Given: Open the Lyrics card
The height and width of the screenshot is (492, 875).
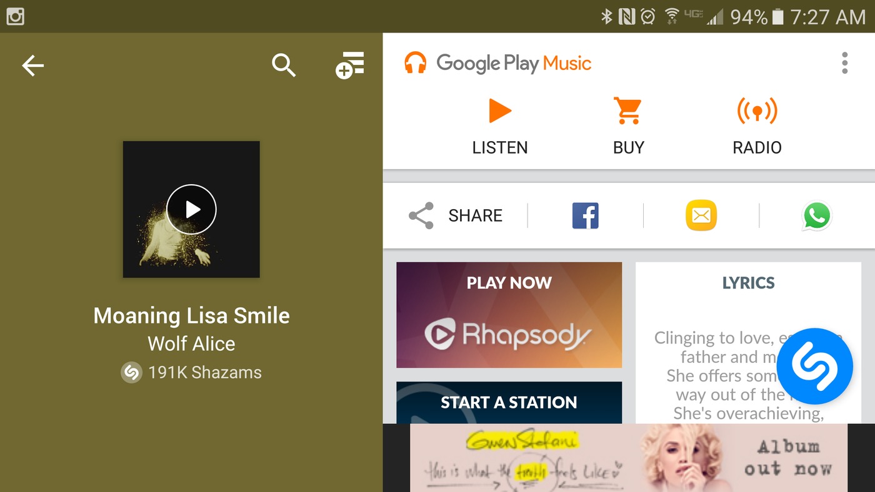Looking at the screenshot, I should 748,343.
